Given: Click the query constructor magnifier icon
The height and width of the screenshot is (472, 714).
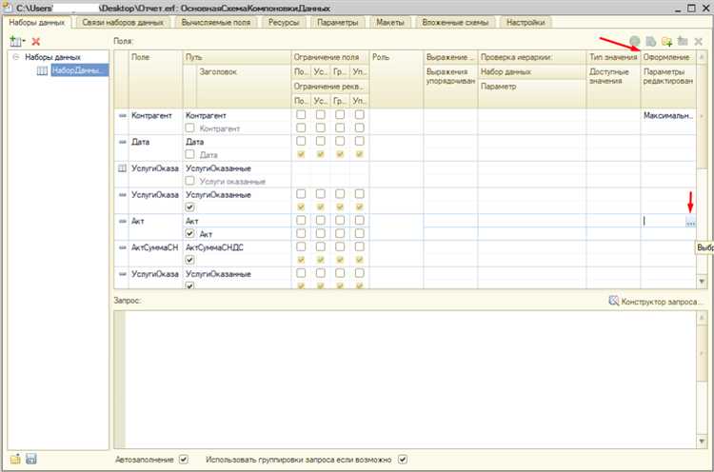Looking at the screenshot, I should coord(614,301).
